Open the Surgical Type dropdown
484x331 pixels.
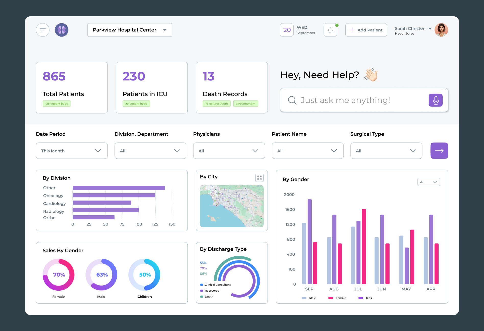[x=386, y=151]
